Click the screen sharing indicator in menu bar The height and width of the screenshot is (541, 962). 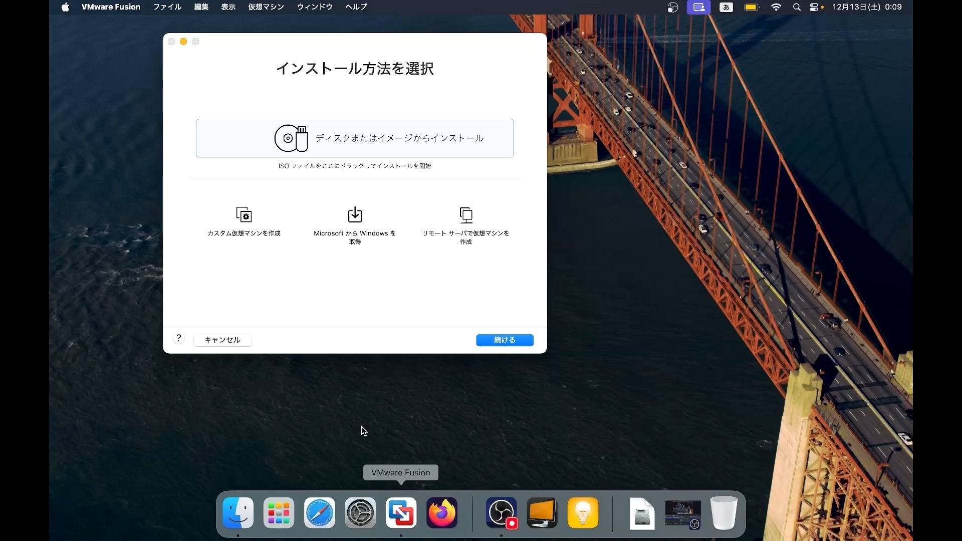(x=698, y=7)
